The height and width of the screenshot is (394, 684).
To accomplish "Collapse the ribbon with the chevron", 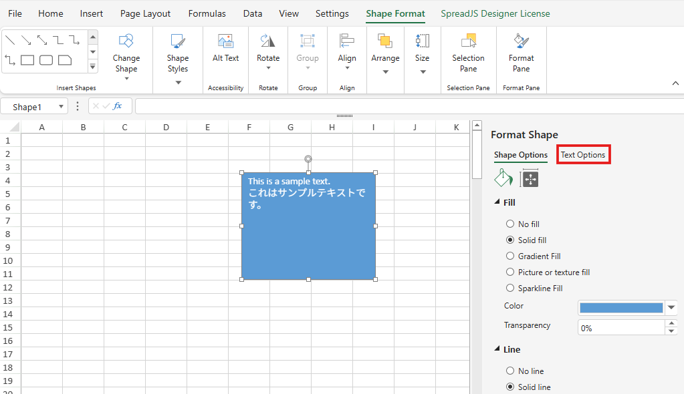I will 675,83.
